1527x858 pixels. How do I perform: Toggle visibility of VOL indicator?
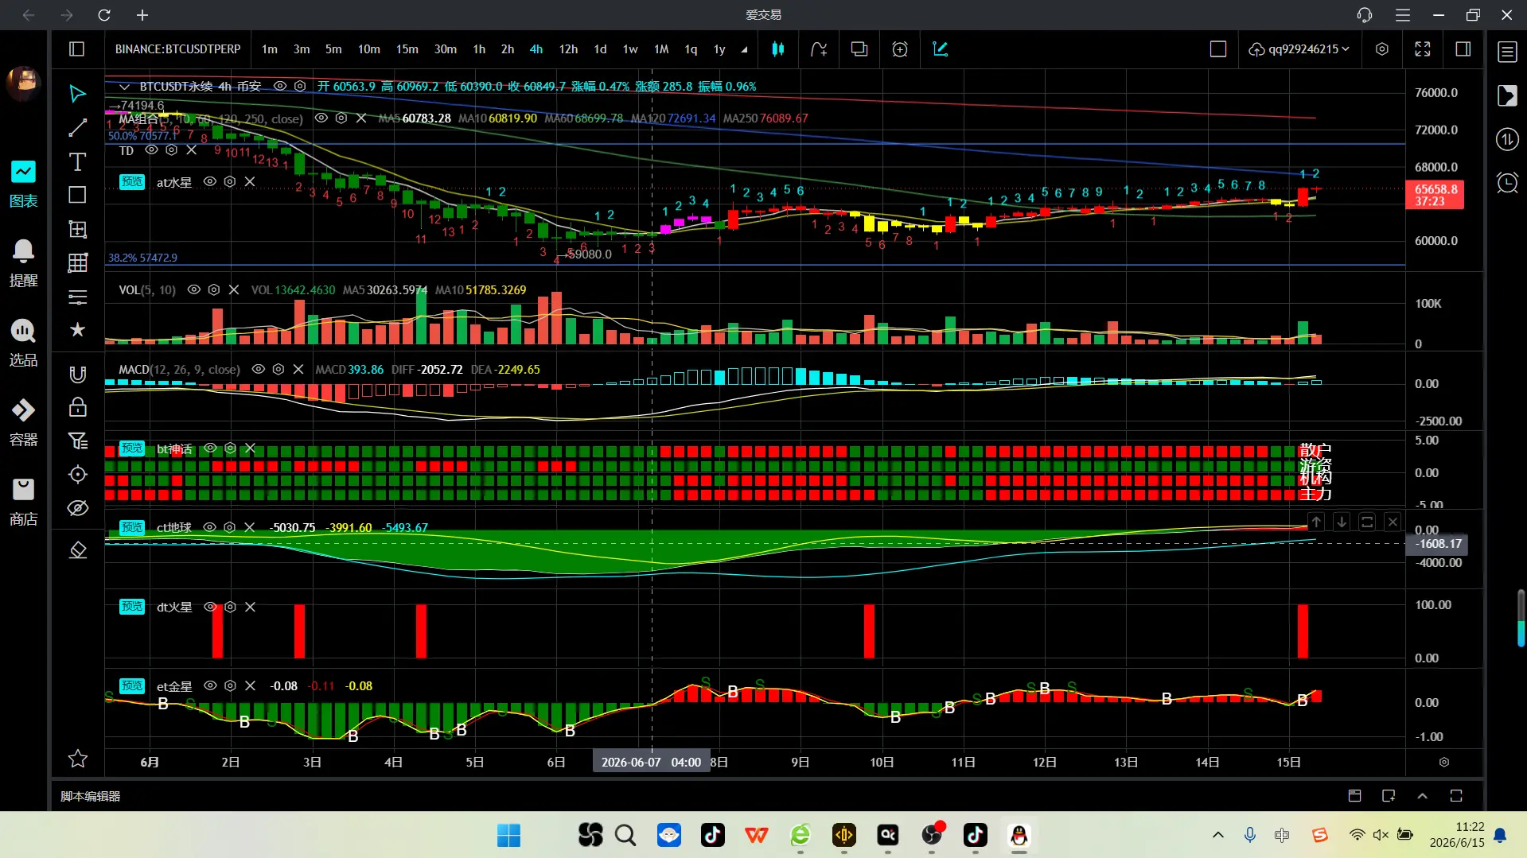click(x=194, y=289)
